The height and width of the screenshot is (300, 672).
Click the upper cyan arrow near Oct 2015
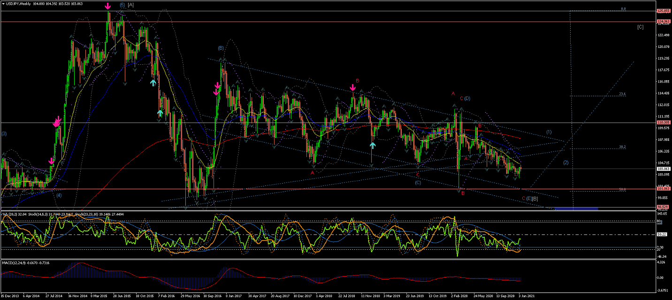tap(153, 83)
